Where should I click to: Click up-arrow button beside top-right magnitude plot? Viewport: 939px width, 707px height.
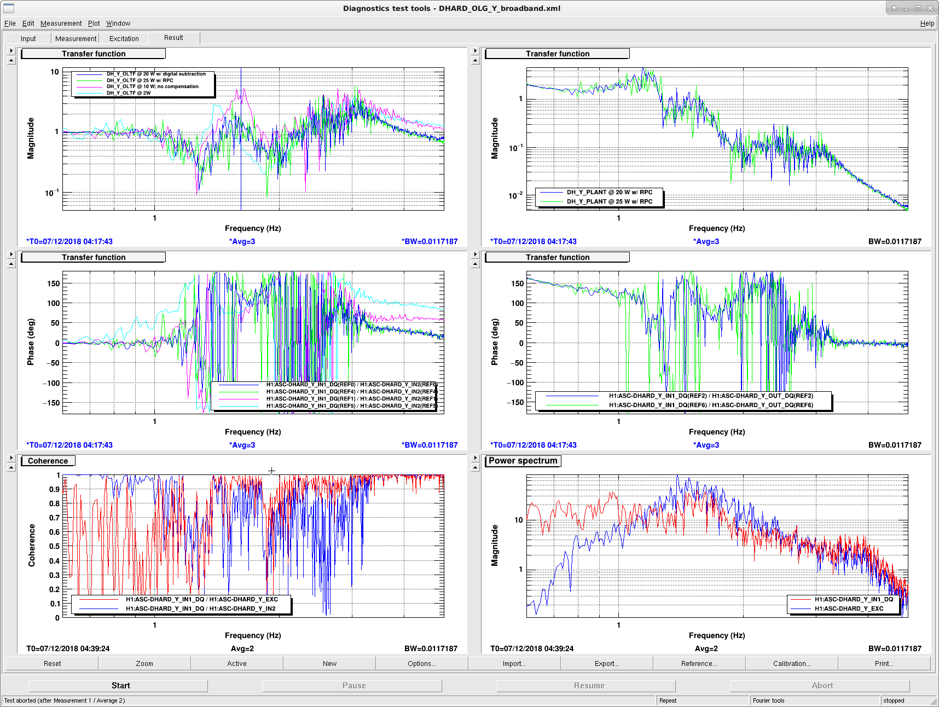(x=475, y=61)
